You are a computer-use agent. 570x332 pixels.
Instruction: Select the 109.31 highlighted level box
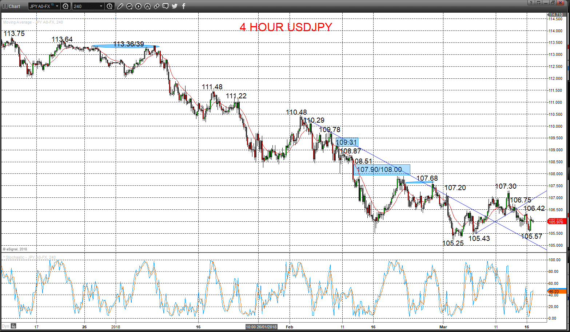coord(346,142)
